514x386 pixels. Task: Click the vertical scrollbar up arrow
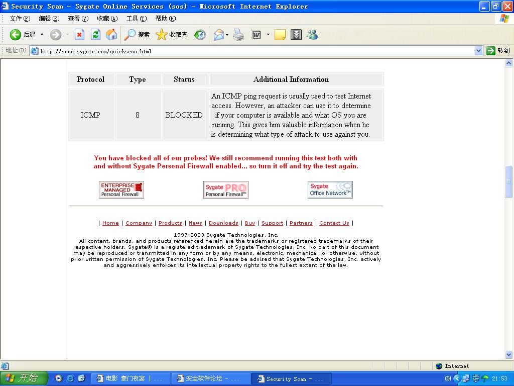(x=509, y=63)
